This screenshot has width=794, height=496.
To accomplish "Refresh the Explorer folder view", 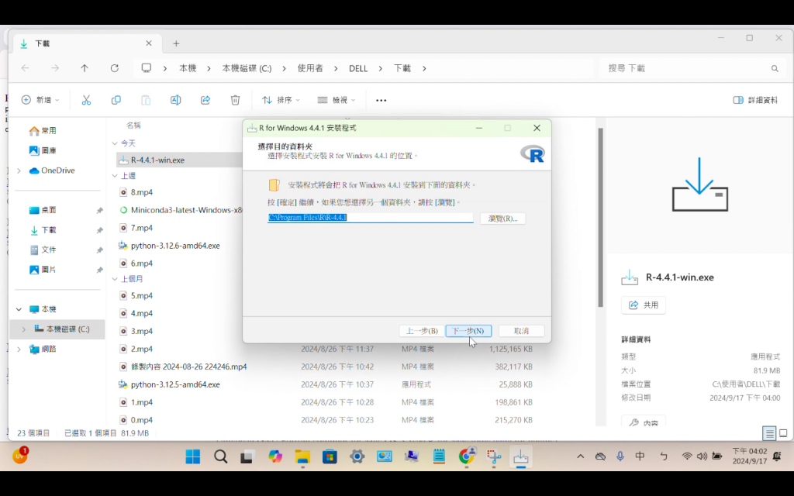I will click(x=115, y=68).
